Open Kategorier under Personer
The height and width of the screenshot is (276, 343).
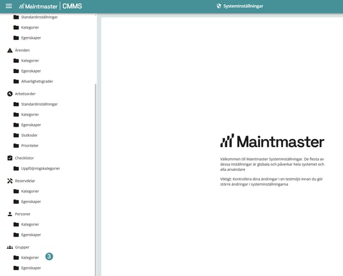coord(30,224)
